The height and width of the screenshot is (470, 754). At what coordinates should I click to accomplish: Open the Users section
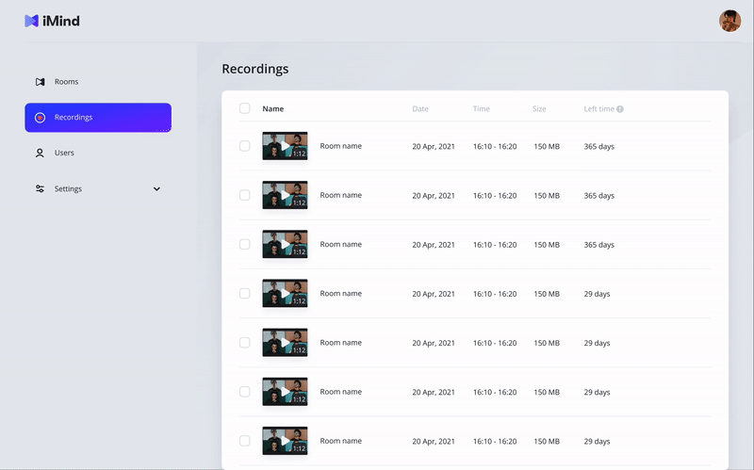click(x=64, y=153)
